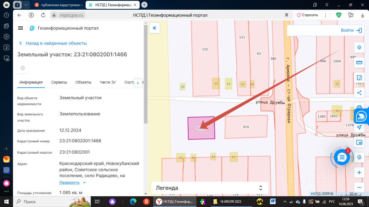Open browser downloads

(x=363, y=15)
